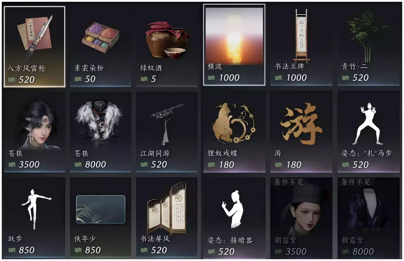Select the golden 游 character emblem
The width and height of the screenshot is (404, 261).
tap(301, 131)
